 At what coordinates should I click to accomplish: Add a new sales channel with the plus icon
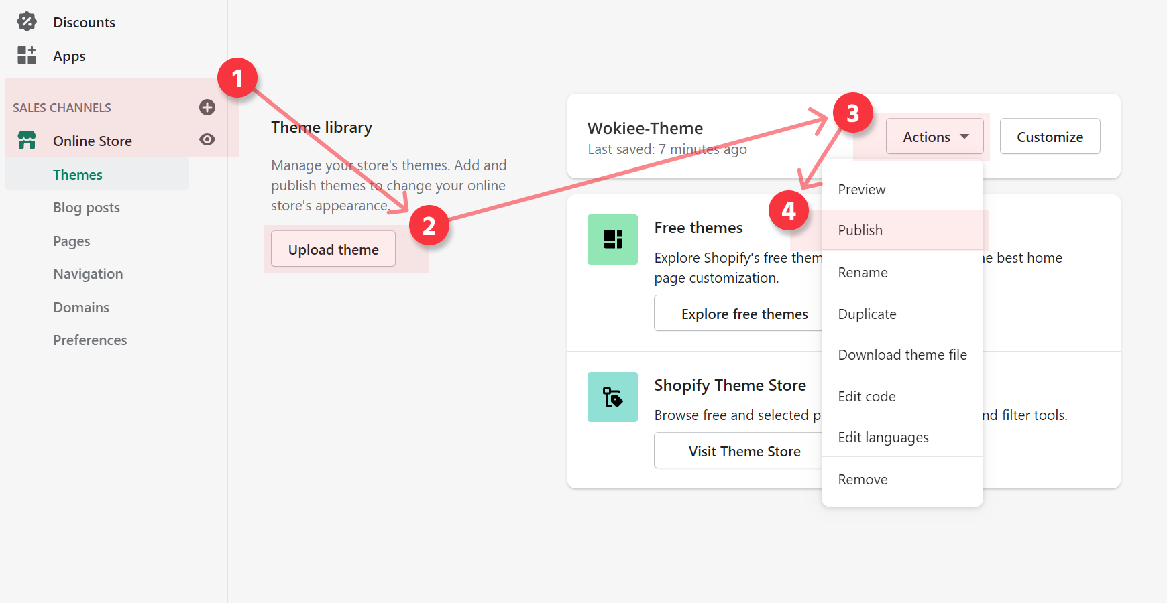[x=207, y=107]
